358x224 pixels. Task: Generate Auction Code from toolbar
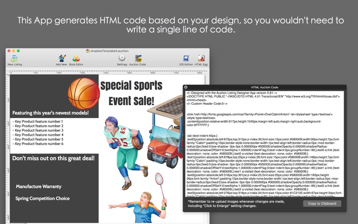tap(138, 60)
